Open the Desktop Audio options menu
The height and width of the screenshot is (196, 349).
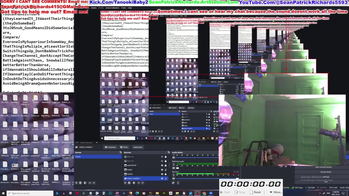173,164
